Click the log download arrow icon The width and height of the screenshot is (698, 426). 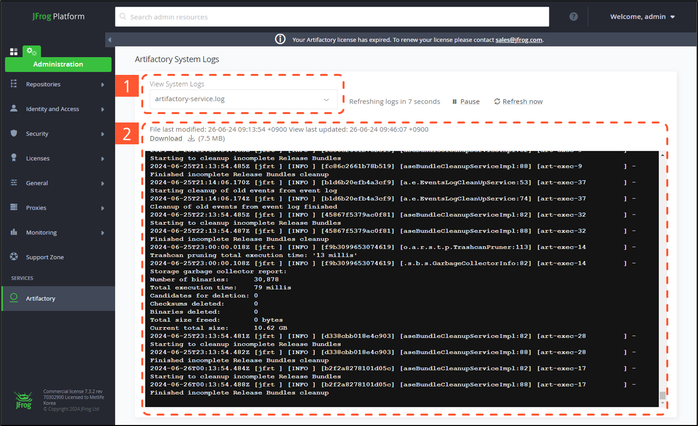click(x=191, y=138)
